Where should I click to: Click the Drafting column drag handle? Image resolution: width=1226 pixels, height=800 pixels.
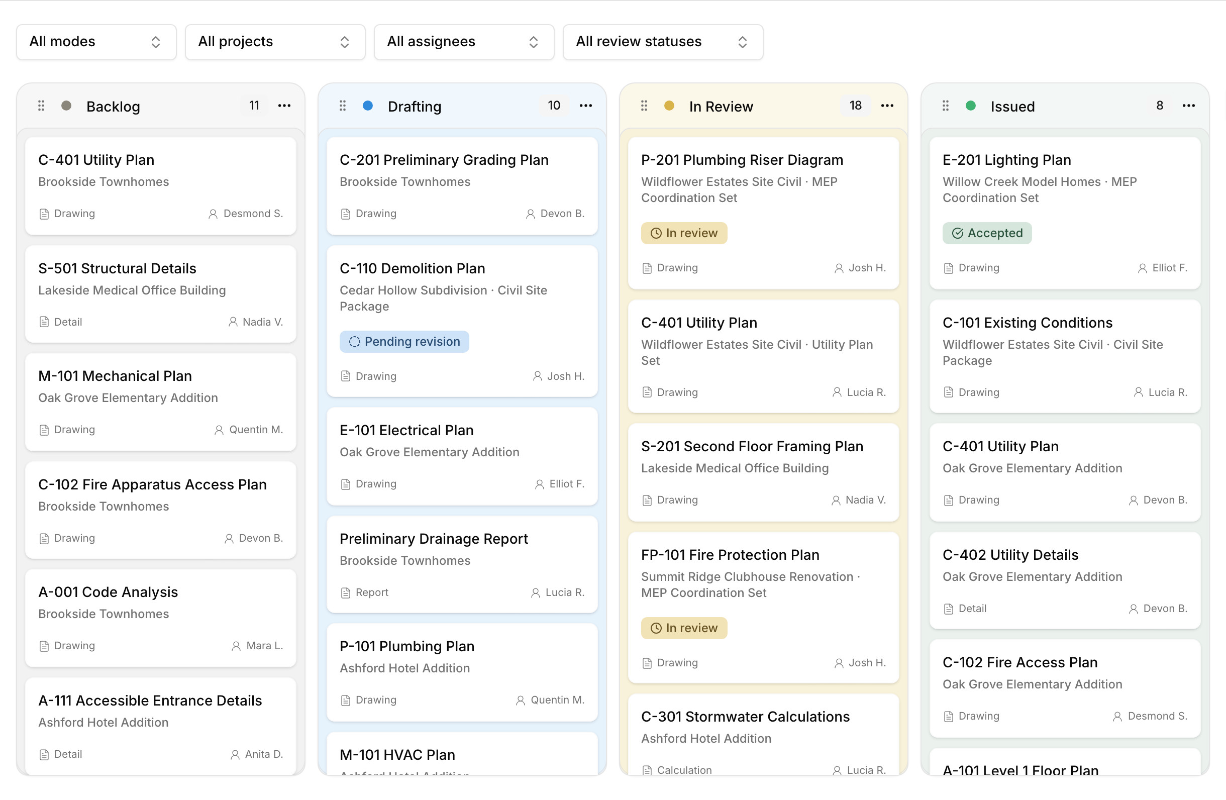click(343, 106)
